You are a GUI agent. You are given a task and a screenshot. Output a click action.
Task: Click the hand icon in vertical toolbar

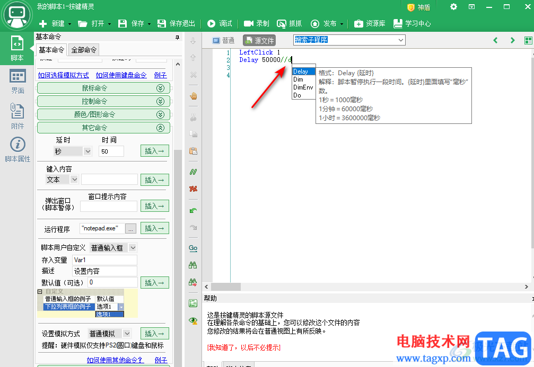pos(193,96)
